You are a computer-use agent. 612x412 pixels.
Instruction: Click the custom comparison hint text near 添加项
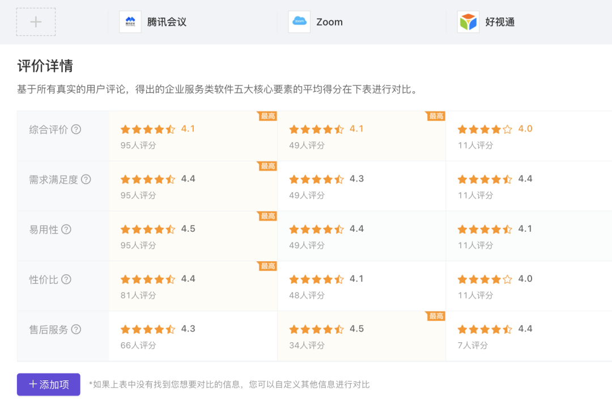229,385
